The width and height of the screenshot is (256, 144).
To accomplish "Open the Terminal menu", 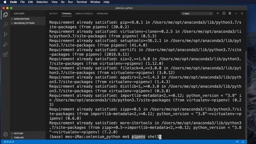I will pos(82,2).
